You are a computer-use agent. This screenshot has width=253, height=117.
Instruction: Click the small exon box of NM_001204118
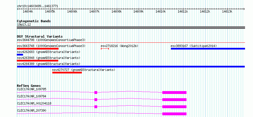coord(96,107)
